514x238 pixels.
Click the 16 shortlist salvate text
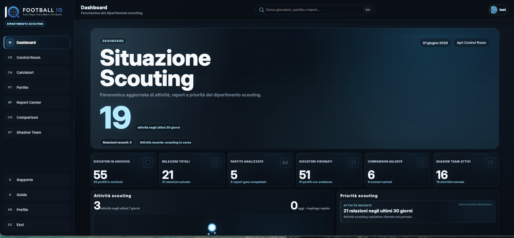(x=450, y=182)
